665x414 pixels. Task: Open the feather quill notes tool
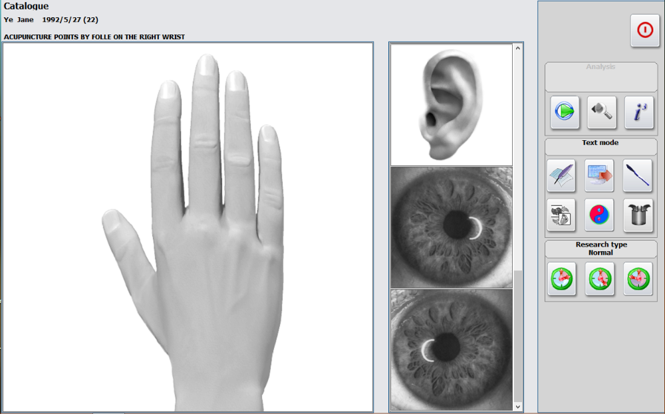point(561,175)
